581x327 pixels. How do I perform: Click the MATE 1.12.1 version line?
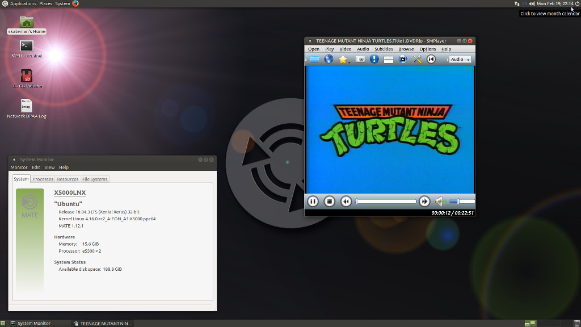tap(71, 226)
